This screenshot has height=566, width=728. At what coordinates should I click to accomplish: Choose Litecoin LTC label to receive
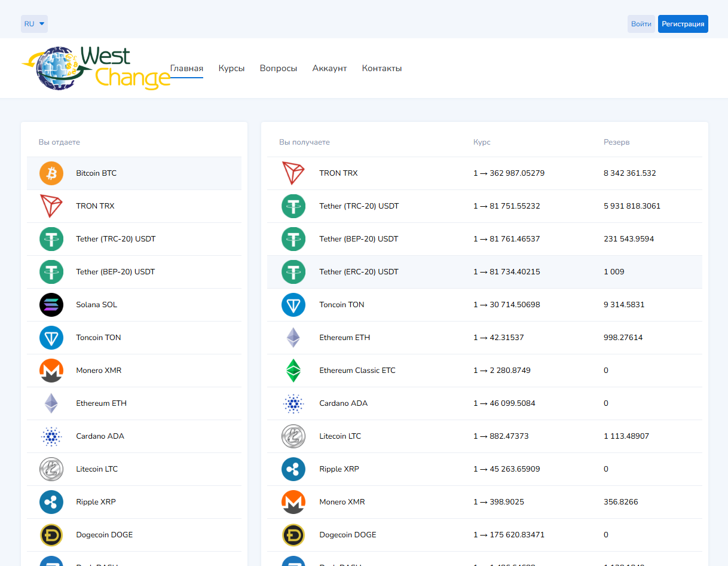(x=340, y=436)
